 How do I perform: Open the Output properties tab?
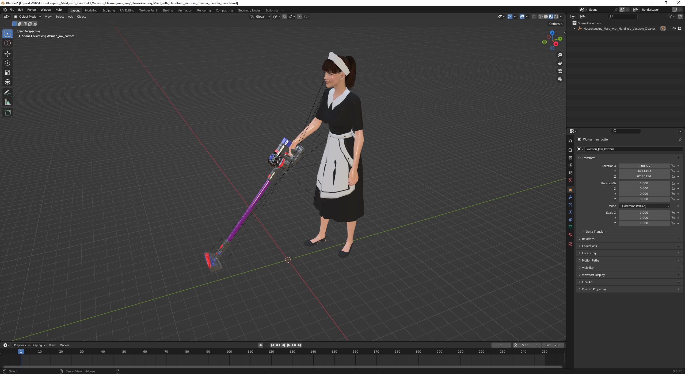(x=570, y=158)
